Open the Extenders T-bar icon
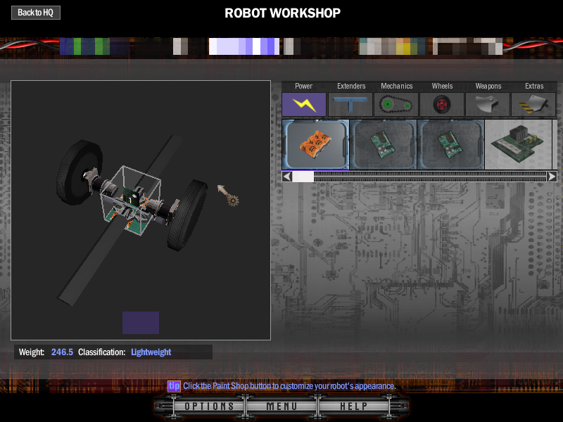 click(x=350, y=104)
